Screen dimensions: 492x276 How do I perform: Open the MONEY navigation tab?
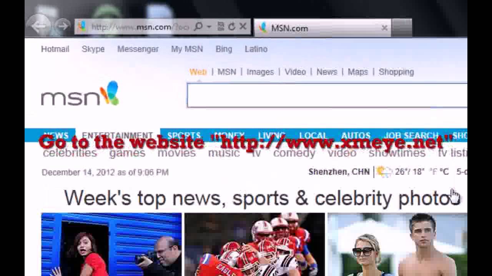click(x=229, y=136)
